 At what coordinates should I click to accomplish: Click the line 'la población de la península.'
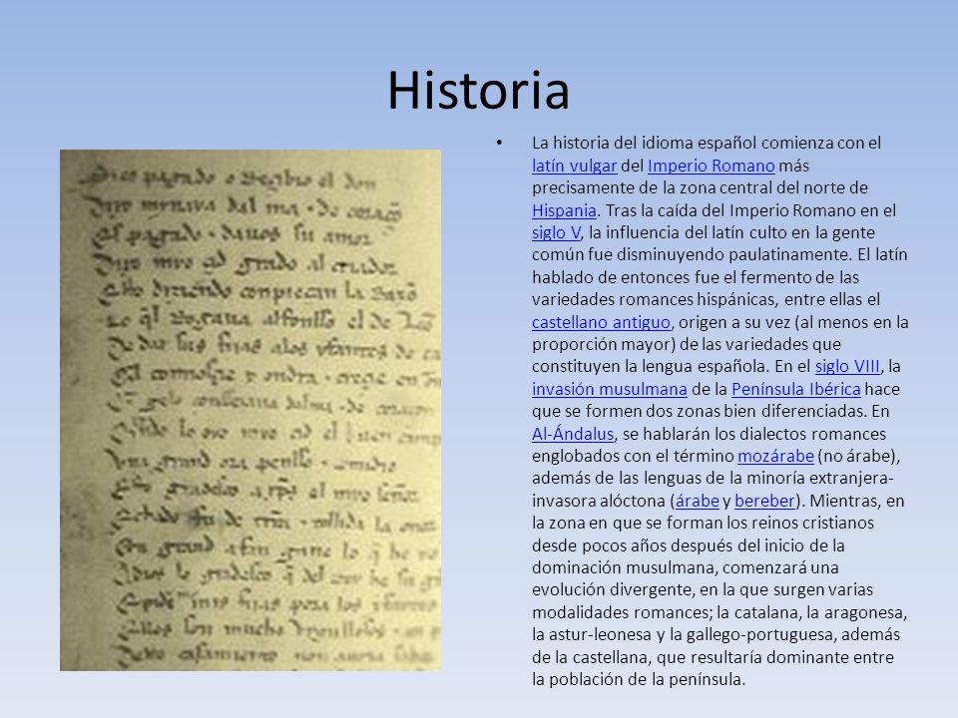click(x=639, y=679)
